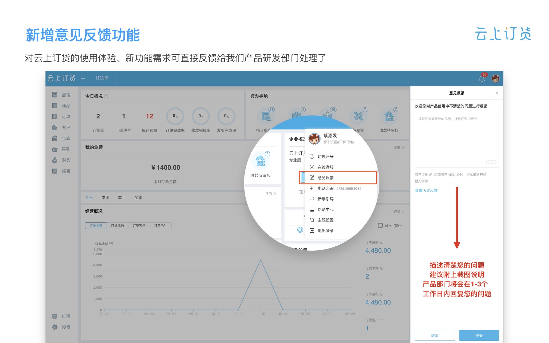Switch to the 今日 period tab
549x343 pixels.
[89, 198]
